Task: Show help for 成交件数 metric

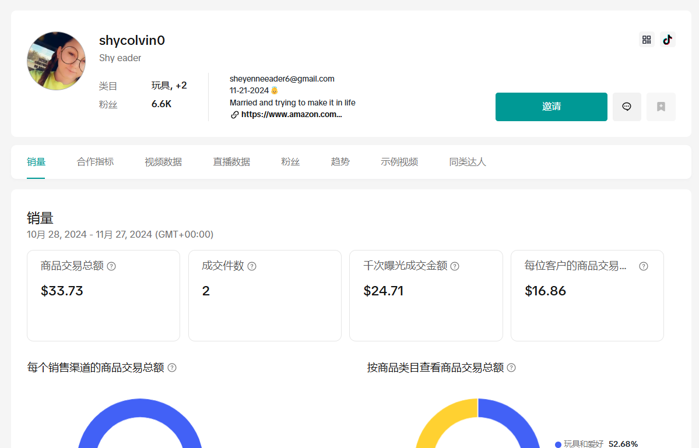Action: [x=252, y=266]
